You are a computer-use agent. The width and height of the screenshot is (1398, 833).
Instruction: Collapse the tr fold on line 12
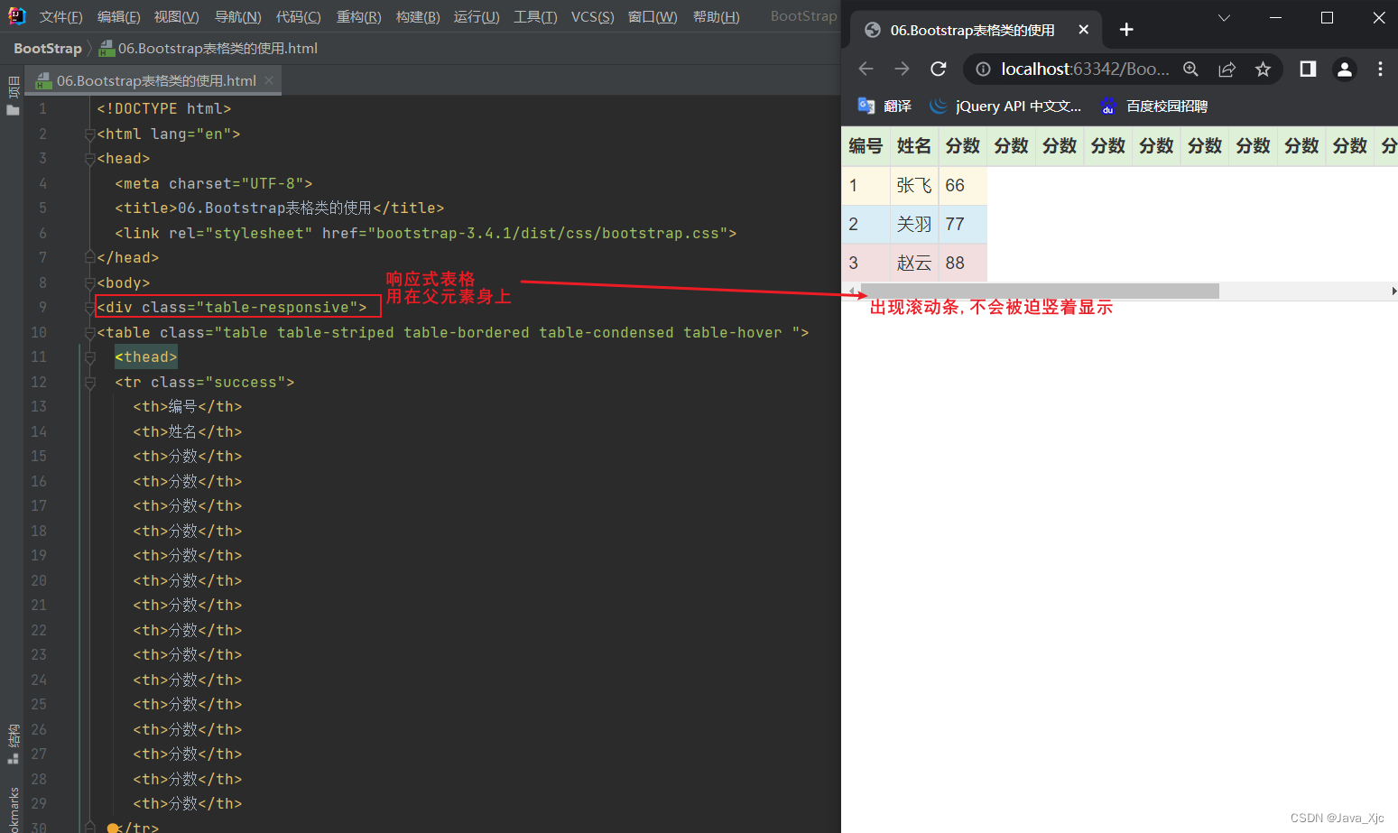pos(89,383)
